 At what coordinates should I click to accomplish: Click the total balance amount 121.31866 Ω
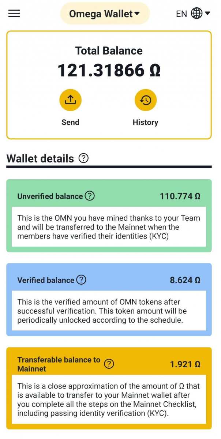109,70
